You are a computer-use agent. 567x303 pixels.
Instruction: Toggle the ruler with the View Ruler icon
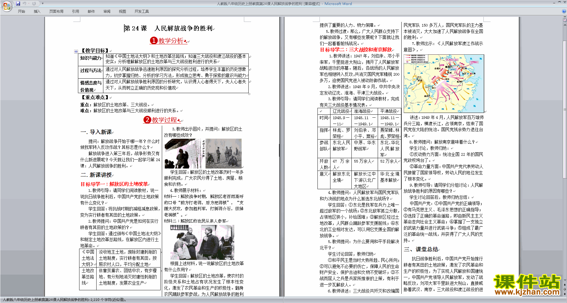coord(565,20)
